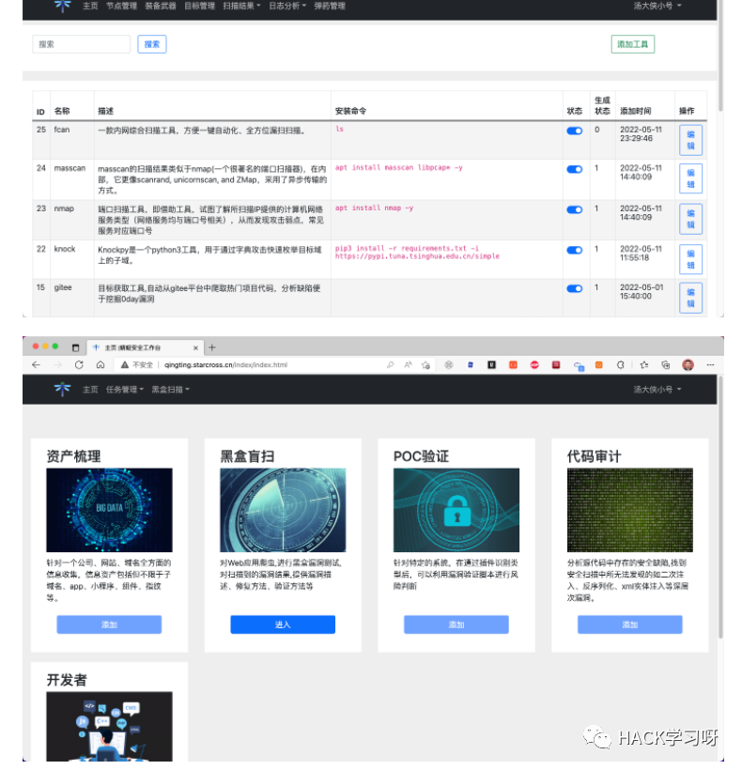The width and height of the screenshot is (742, 770).
Task: Open 装备武器 menu item
Action: [161, 6]
